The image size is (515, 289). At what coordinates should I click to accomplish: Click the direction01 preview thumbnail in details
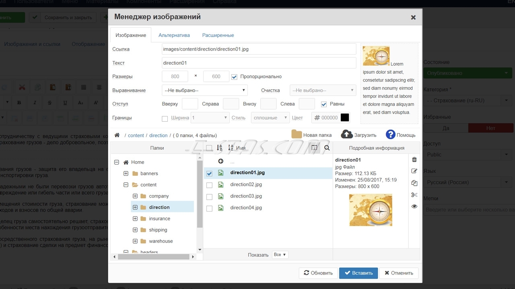pos(371,210)
